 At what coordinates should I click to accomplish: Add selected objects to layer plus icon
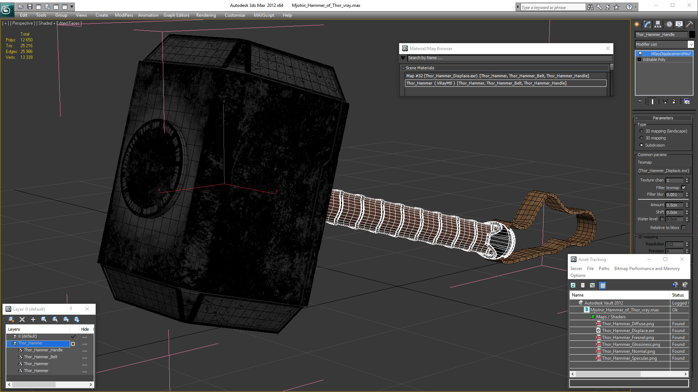33,319
